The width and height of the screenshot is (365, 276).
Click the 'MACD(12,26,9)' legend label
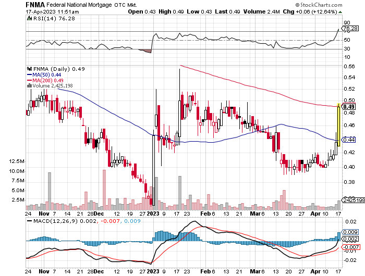click(55, 221)
